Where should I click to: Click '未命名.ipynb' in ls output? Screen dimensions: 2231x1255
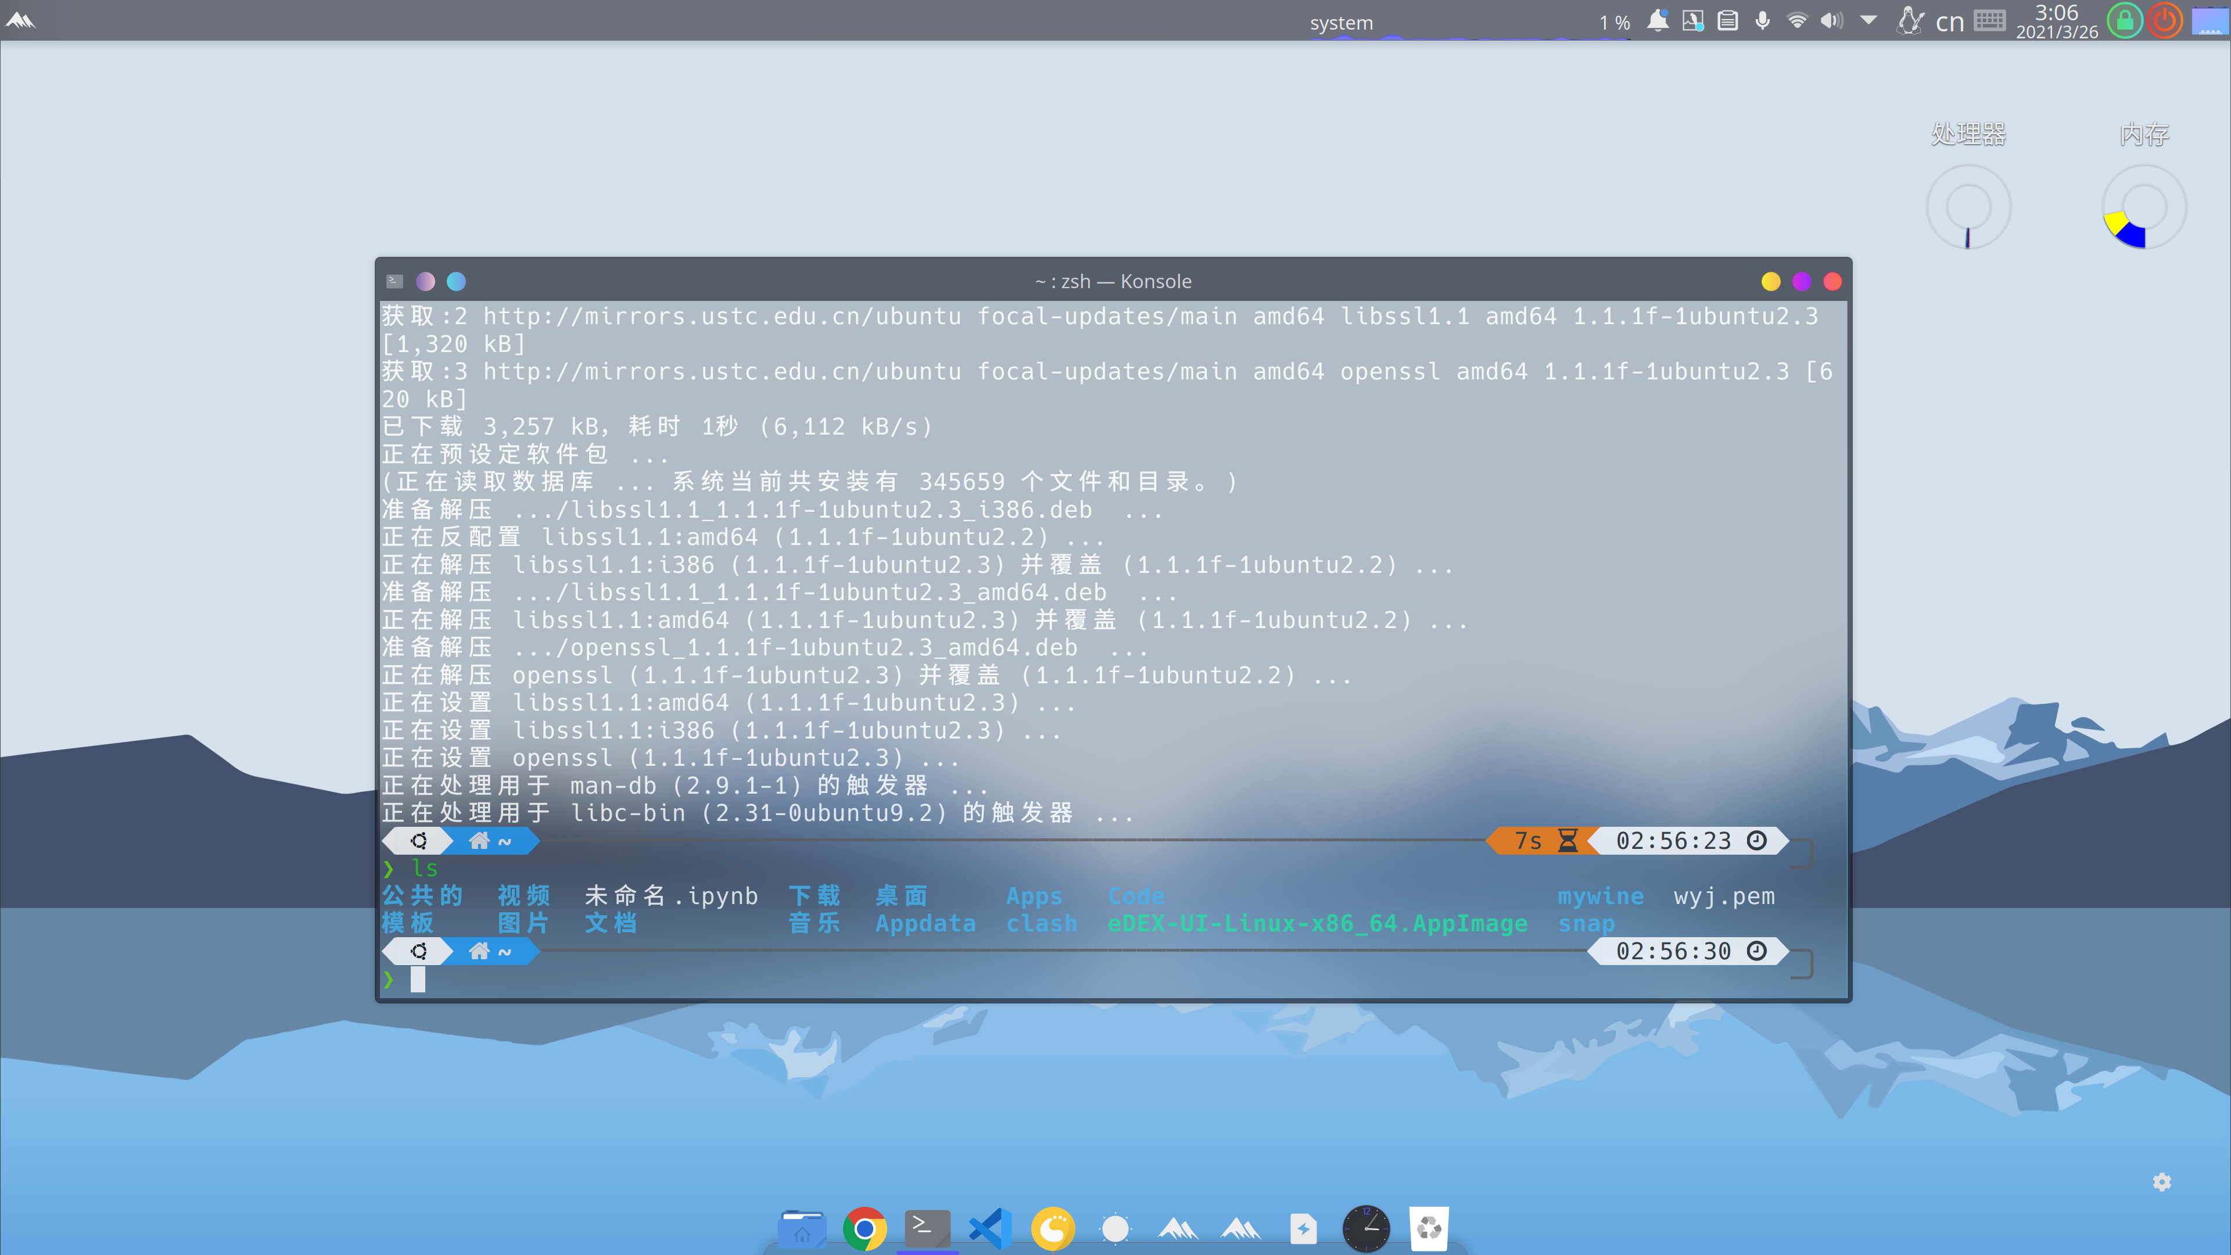click(x=671, y=895)
